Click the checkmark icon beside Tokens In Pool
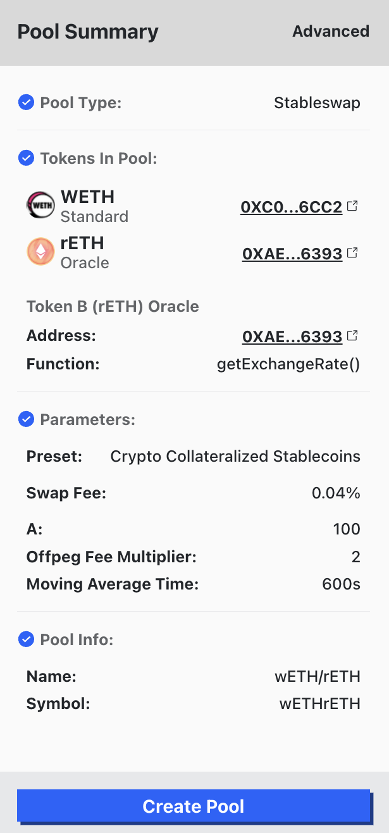Screen dimensions: 389x833 (26, 158)
